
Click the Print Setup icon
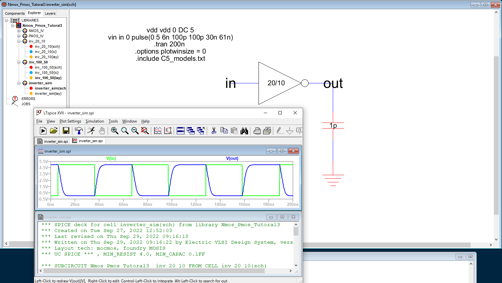click(257, 131)
